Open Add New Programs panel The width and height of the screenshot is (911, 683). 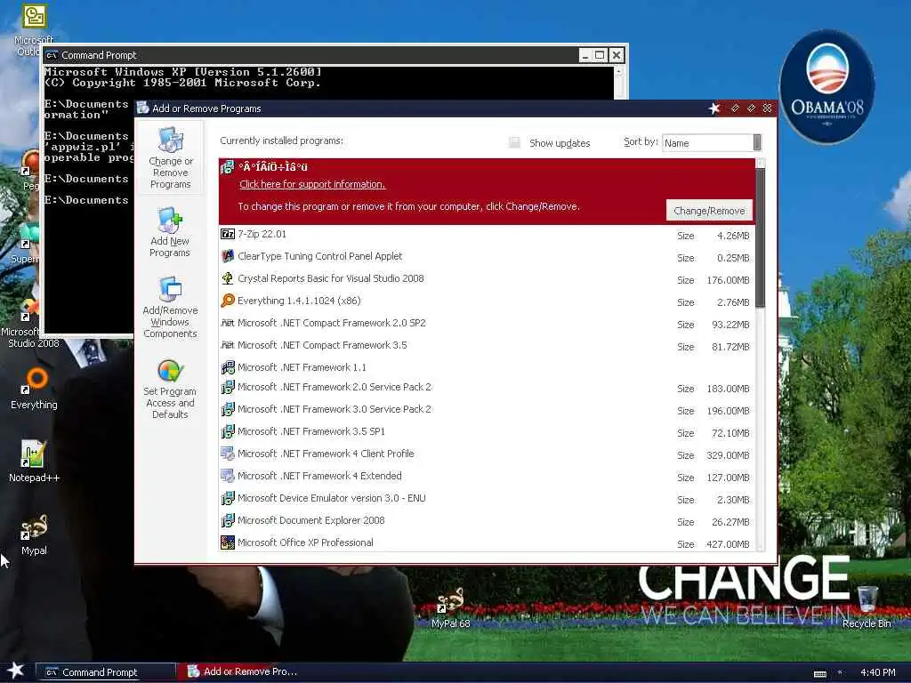point(170,232)
